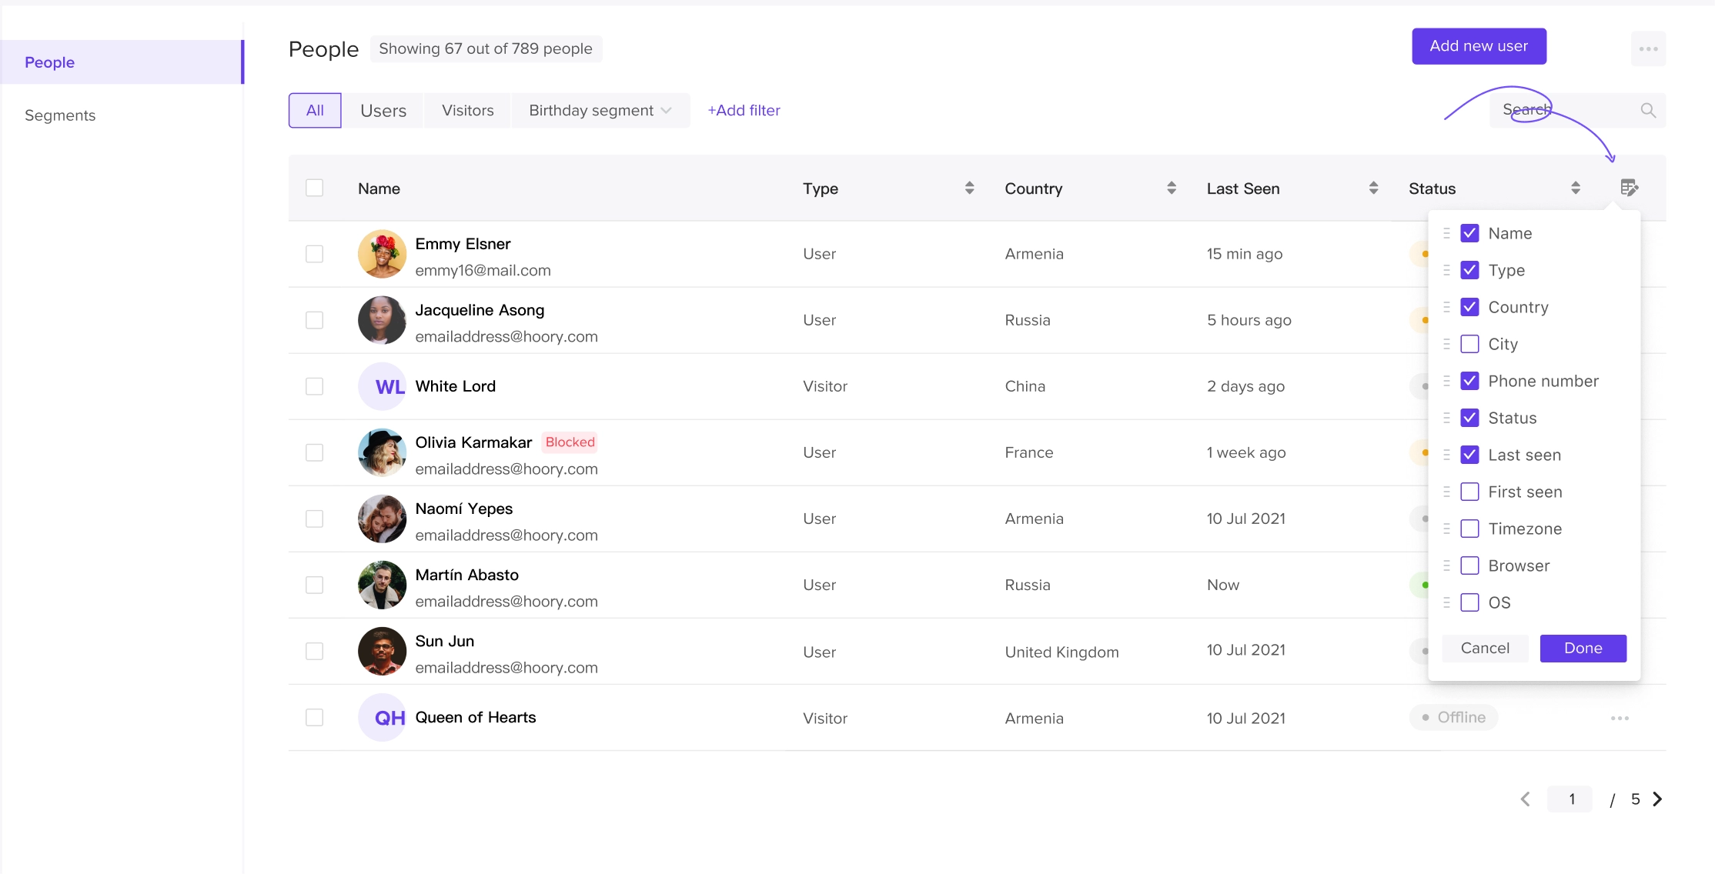Click the 15 min ago cell
The height and width of the screenshot is (874, 1715).
click(1244, 254)
